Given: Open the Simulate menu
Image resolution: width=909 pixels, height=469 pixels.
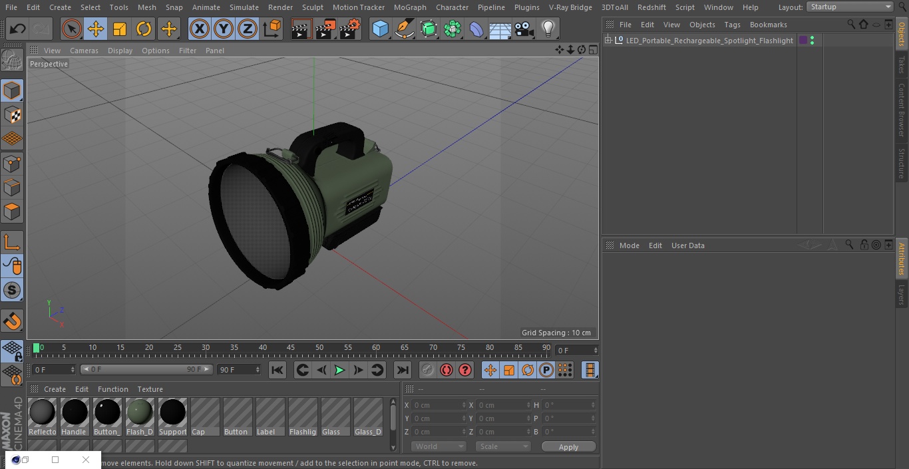Looking at the screenshot, I should (244, 7).
